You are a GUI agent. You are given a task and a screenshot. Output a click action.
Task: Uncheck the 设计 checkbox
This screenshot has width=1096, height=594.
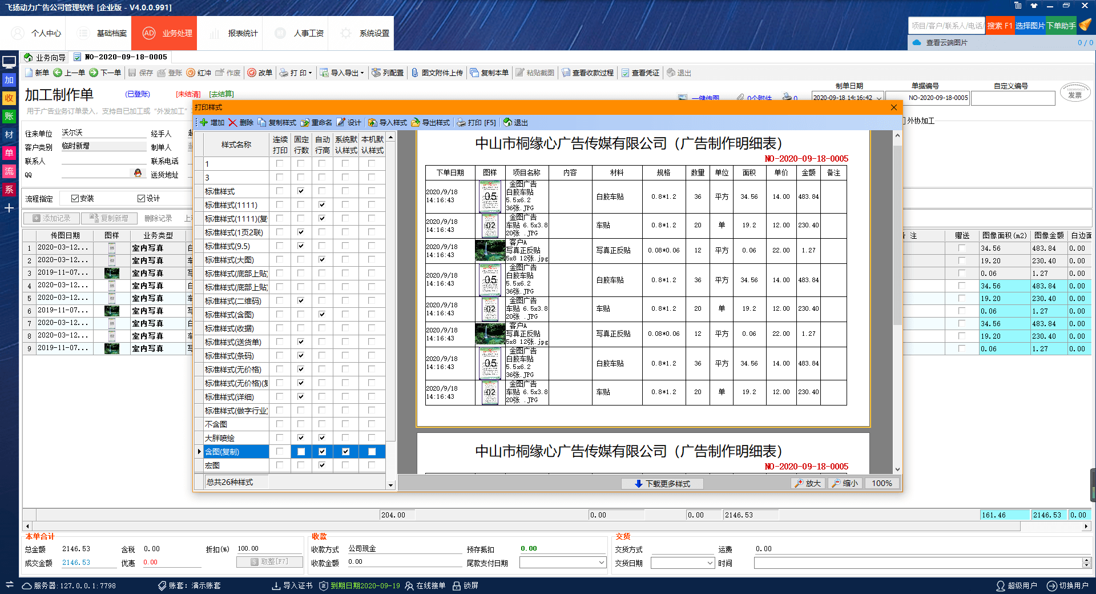click(x=141, y=198)
